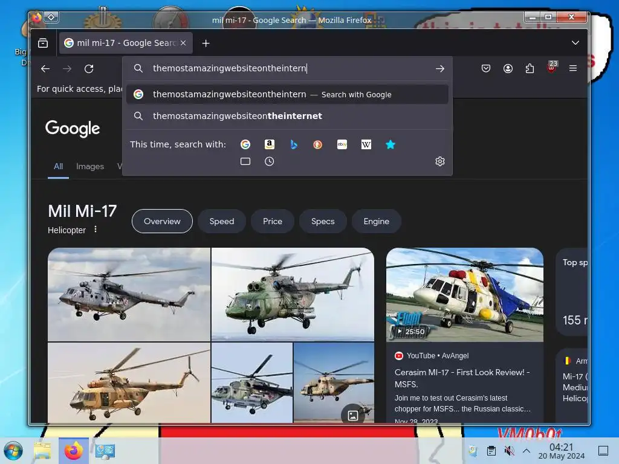619x464 pixels.
Task: Open a new tab with plus button
Action: [x=206, y=43]
